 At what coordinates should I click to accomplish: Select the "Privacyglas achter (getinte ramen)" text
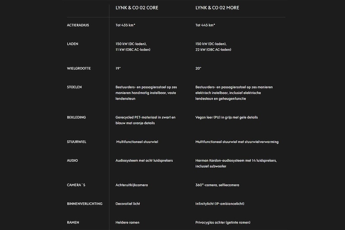pyautogui.click(x=223, y=223)
